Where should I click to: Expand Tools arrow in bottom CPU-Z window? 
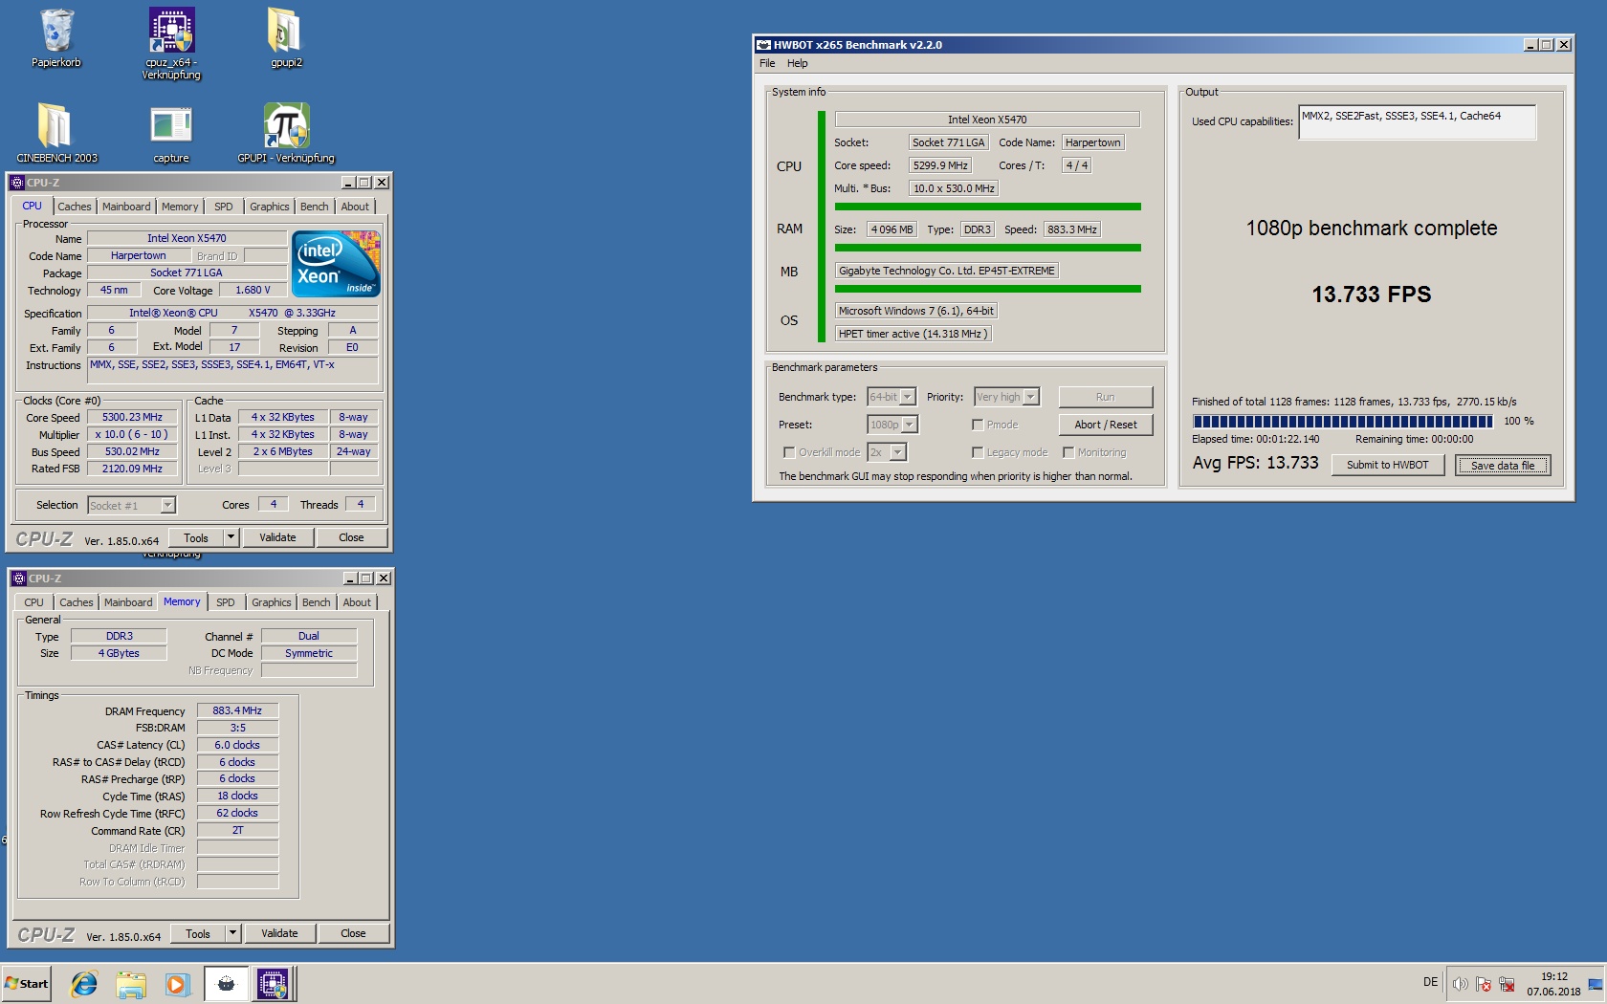pos(232,933)
